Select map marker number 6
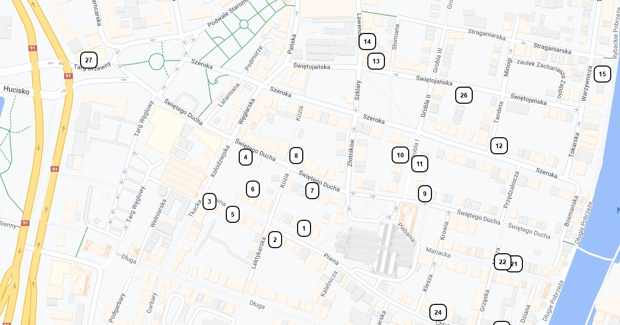The image size is (620, 325). [253, 189]
